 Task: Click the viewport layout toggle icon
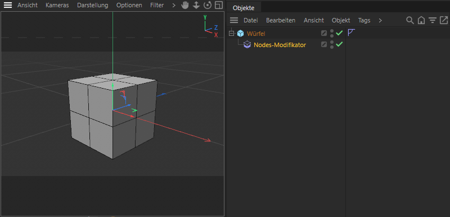pos(219,5)
